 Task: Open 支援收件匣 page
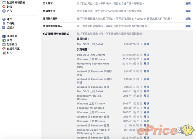coord(13,48)
